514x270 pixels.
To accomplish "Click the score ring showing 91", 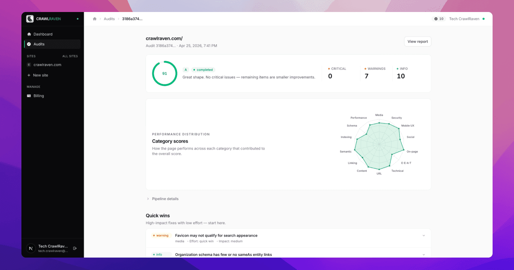I will [x=164, y=73].
